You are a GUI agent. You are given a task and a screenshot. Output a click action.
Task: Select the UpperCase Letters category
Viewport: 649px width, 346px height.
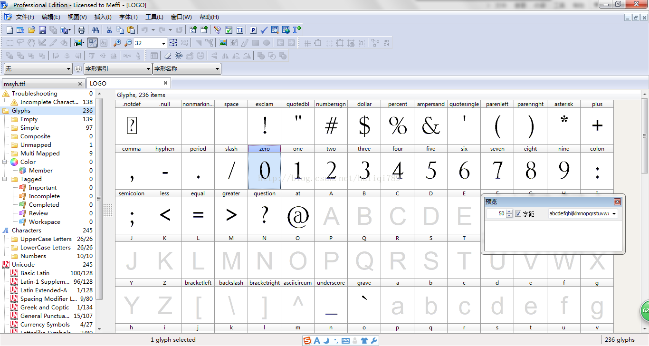point(46,239)
